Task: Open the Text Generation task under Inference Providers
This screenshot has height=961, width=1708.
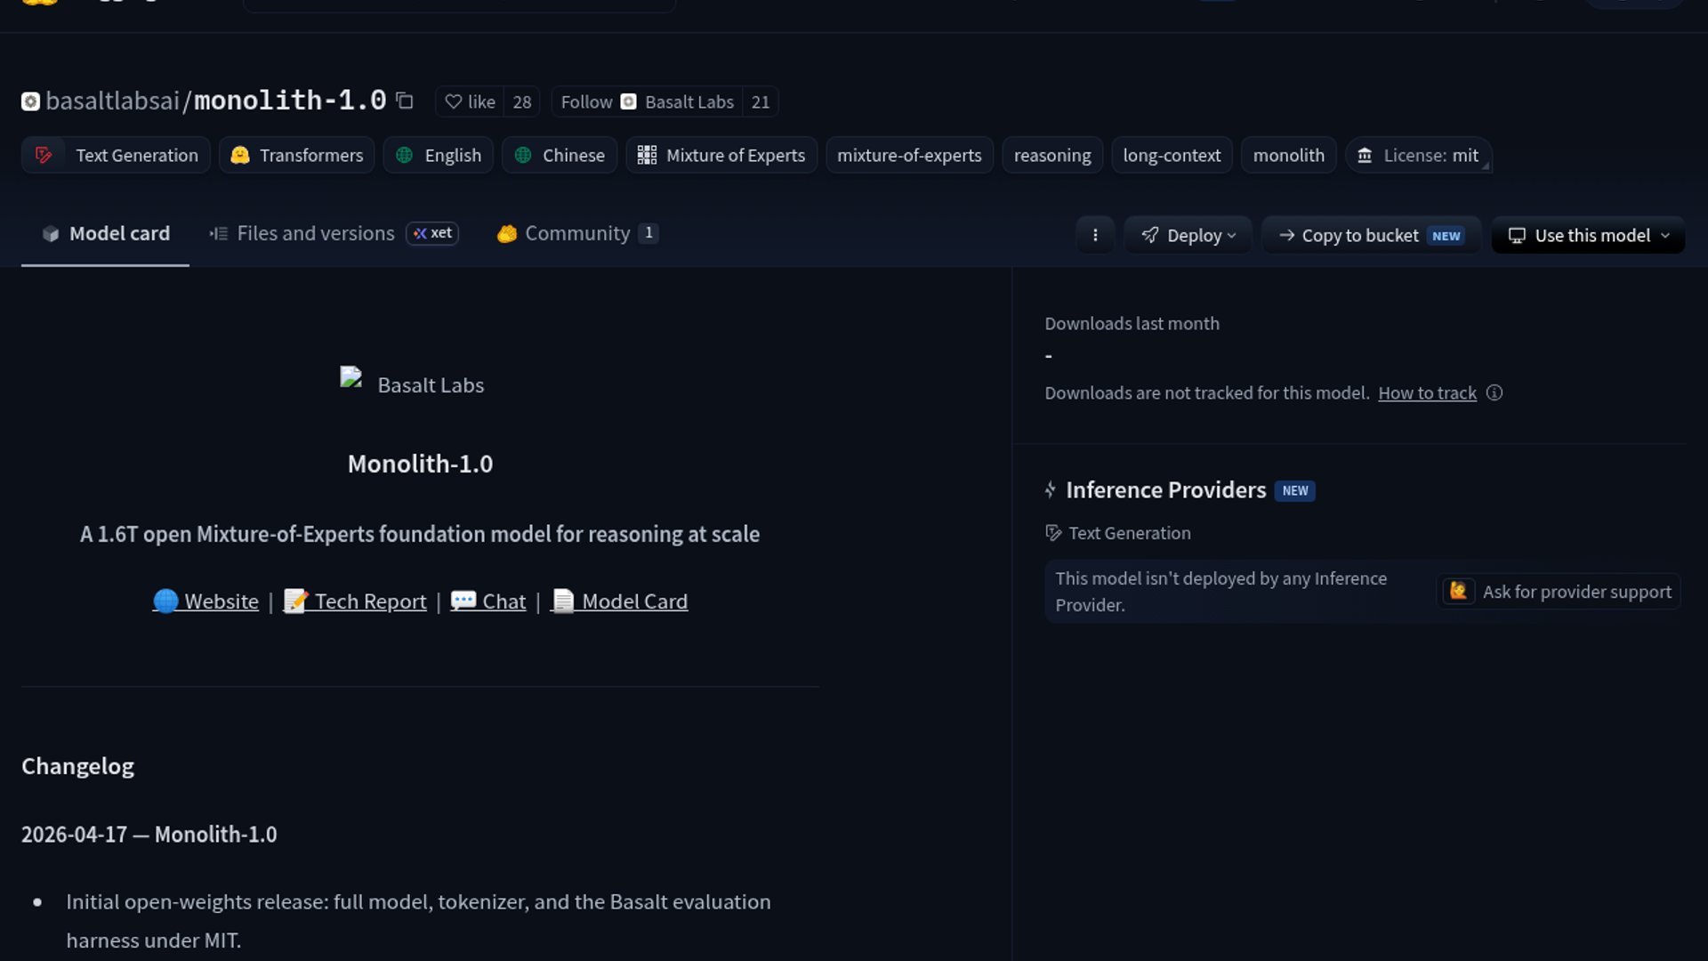Action: 1118,533
